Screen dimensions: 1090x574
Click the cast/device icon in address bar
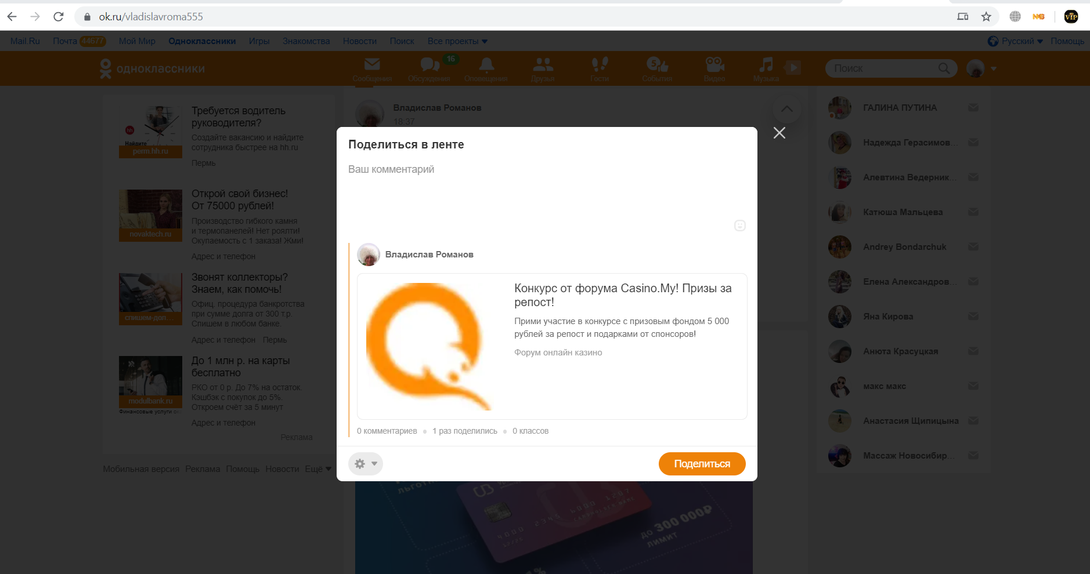coord(963,17)
